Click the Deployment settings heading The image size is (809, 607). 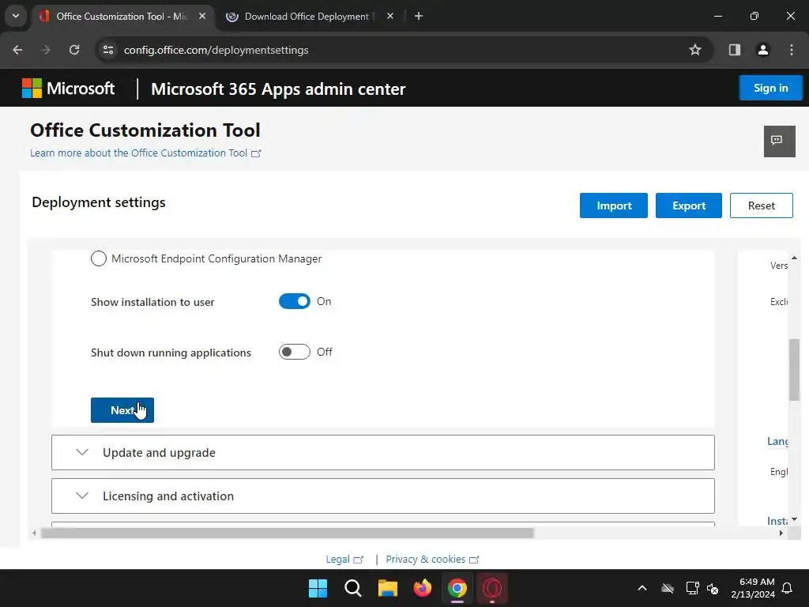click(99, 202)
